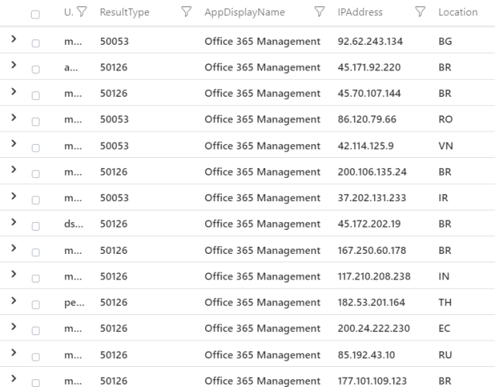495x387 pixels.
Task: Expand the row with IP 42.114.125.9
Action: 13,145
